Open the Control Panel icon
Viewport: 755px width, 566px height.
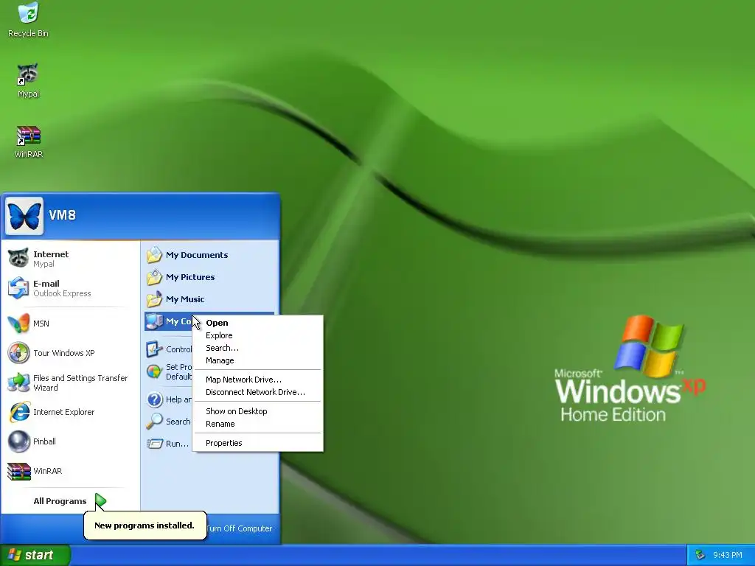(x=154, y=349)
